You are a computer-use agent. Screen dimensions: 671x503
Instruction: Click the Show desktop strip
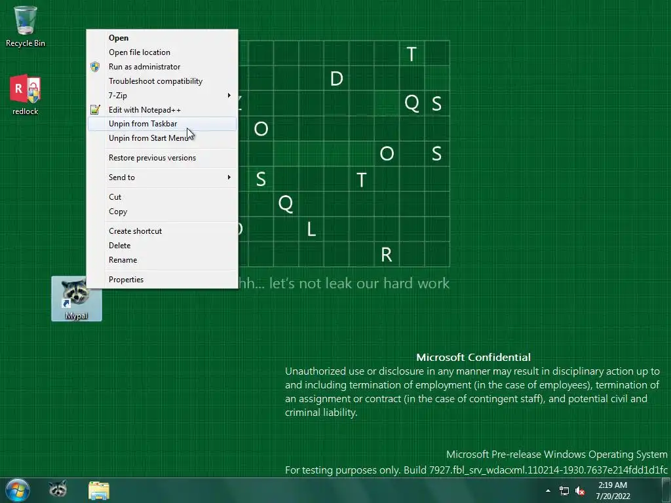pyautogui.click(x=666, y=490)
